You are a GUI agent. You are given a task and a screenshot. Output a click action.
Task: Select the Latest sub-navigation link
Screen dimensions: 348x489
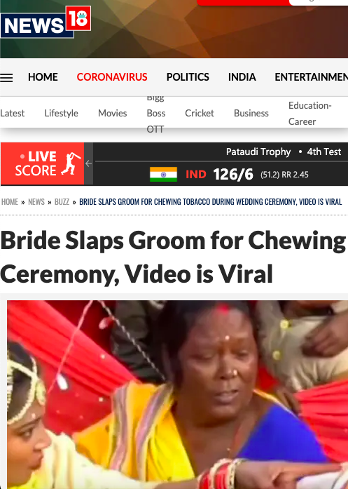coord(12,113)
